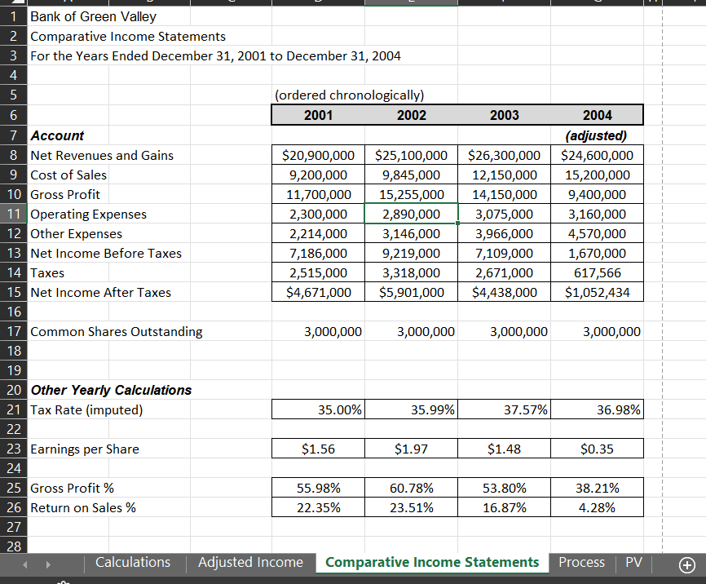Open the Adjusted Income sheet tab

(x=251, y=562)
